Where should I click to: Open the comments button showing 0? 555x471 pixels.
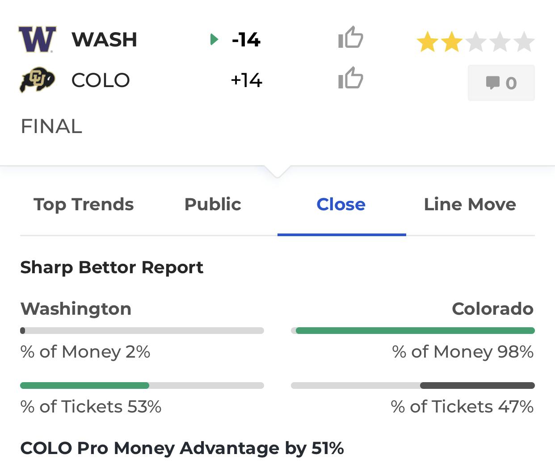pos(501,83)
